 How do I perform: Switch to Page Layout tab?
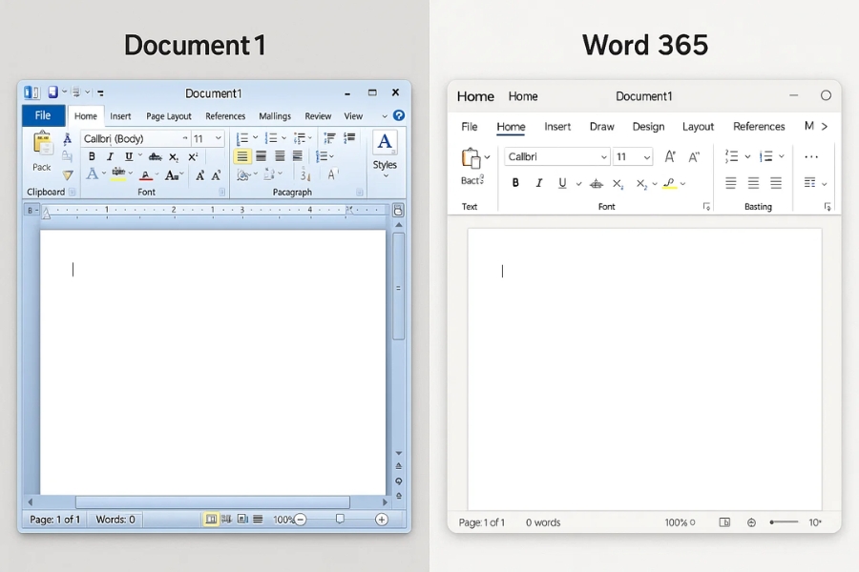[x=168, y=116]
